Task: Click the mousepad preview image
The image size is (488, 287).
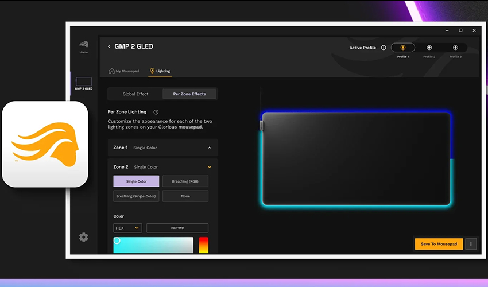Action: coord(356,159)
